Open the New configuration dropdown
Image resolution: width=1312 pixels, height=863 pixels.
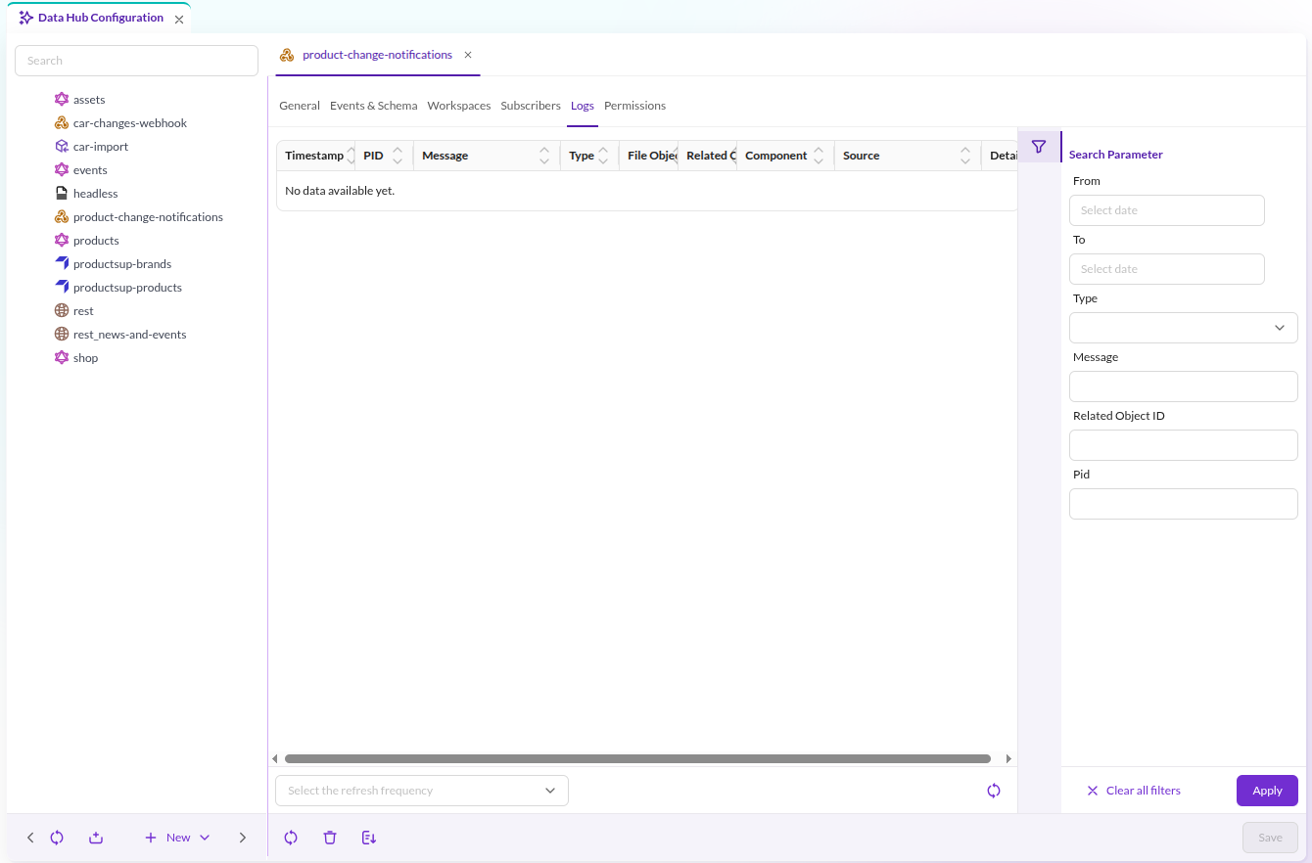178,838
